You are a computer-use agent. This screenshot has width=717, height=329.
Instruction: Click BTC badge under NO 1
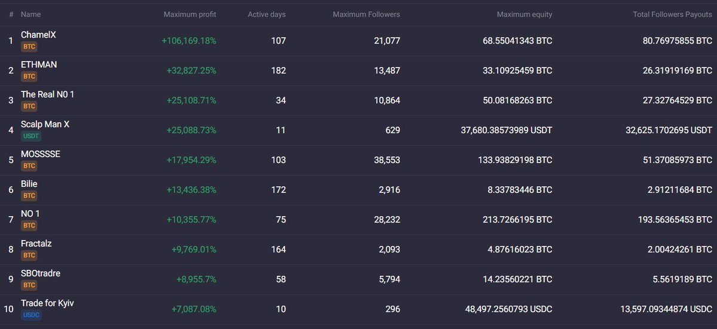tap(29, 226)
